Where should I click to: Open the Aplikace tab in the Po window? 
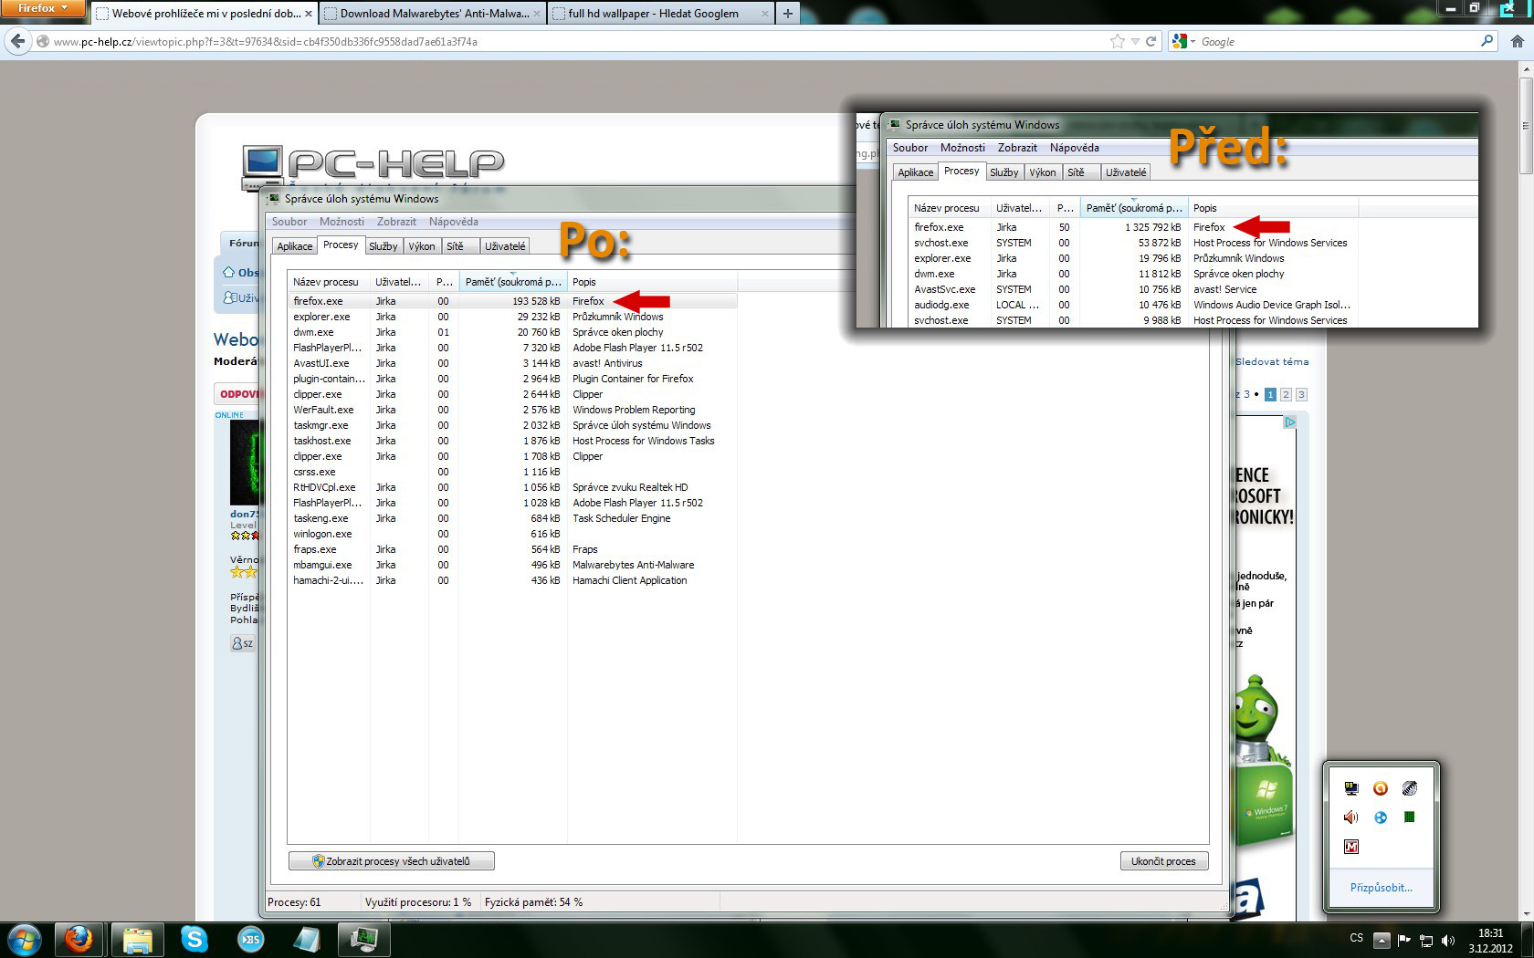295,246
